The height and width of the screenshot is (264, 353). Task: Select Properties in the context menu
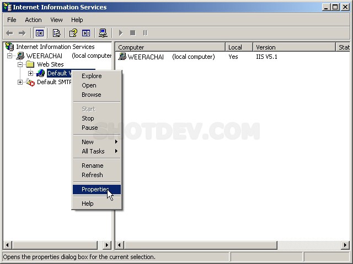[x=97, y=189]
